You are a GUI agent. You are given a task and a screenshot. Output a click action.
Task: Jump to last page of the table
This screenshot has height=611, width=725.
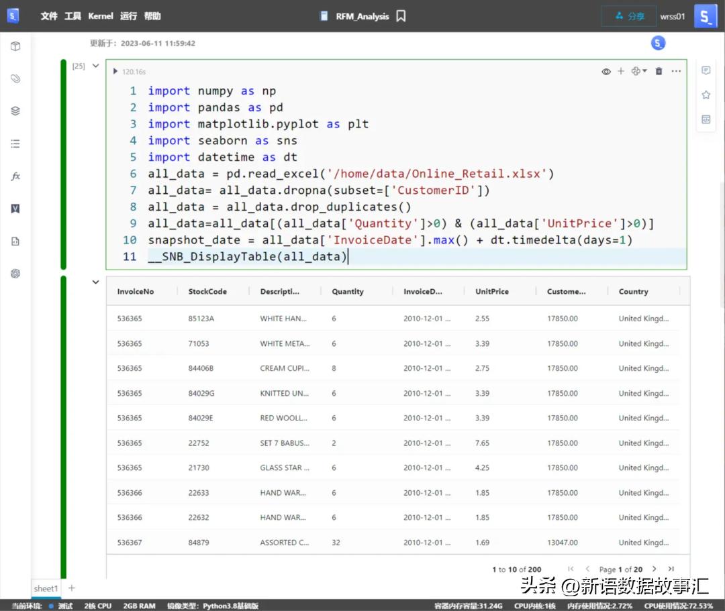coord(671,569)
